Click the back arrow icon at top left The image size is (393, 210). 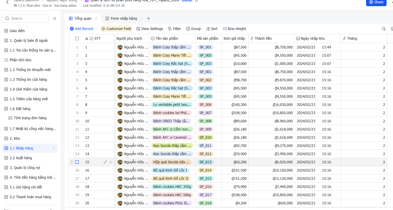tap(7, 2)
